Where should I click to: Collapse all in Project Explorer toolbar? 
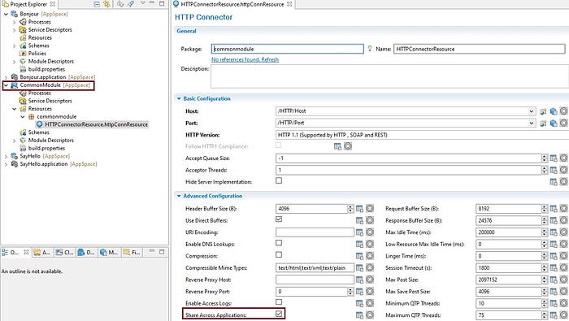[x=97, y=4]
